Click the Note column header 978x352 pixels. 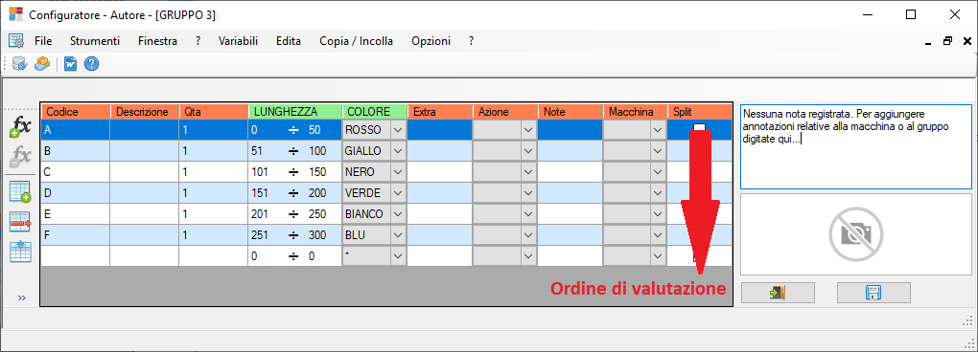(570, 112)
